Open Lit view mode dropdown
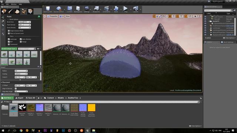The image size is (237, 133). (x=62, y=16)
